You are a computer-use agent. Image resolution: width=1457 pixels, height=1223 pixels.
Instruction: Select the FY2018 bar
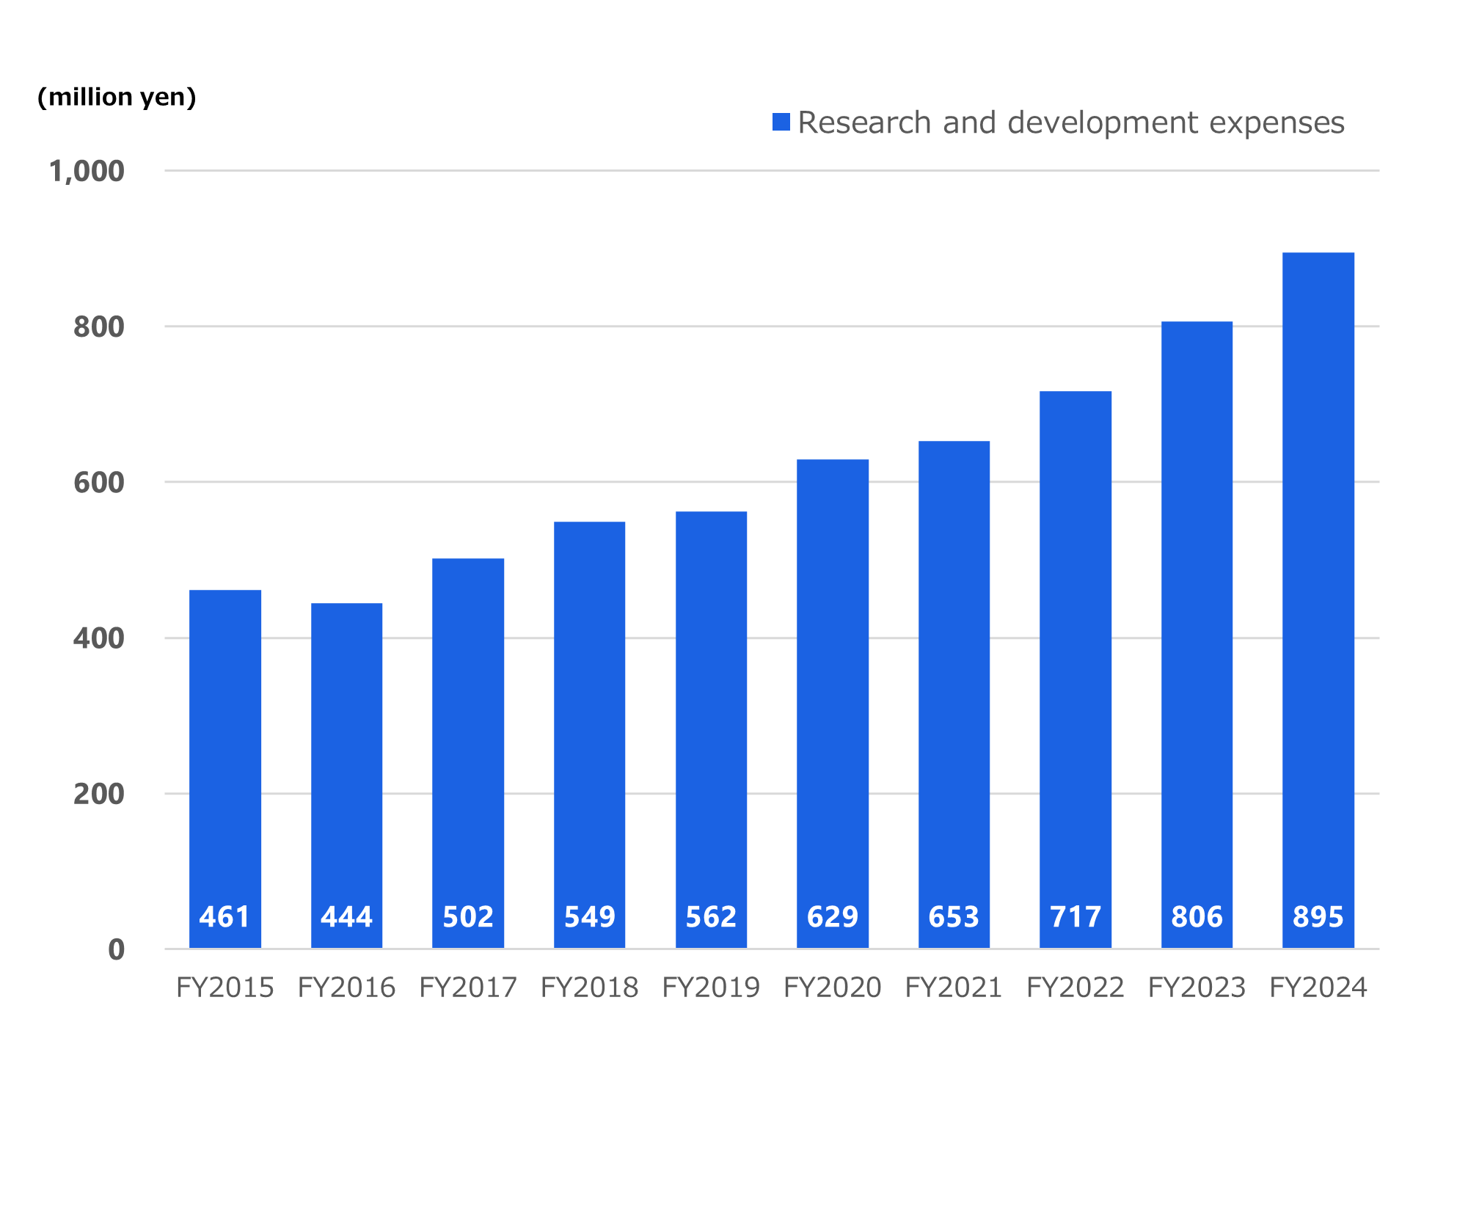coord(589,735)
